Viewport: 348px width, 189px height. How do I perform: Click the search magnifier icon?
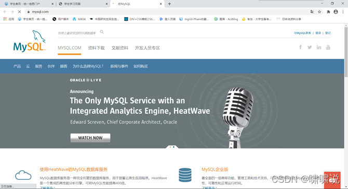click(102, 32)
